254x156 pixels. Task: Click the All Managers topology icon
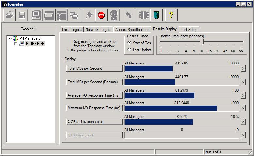click(15, 38)
